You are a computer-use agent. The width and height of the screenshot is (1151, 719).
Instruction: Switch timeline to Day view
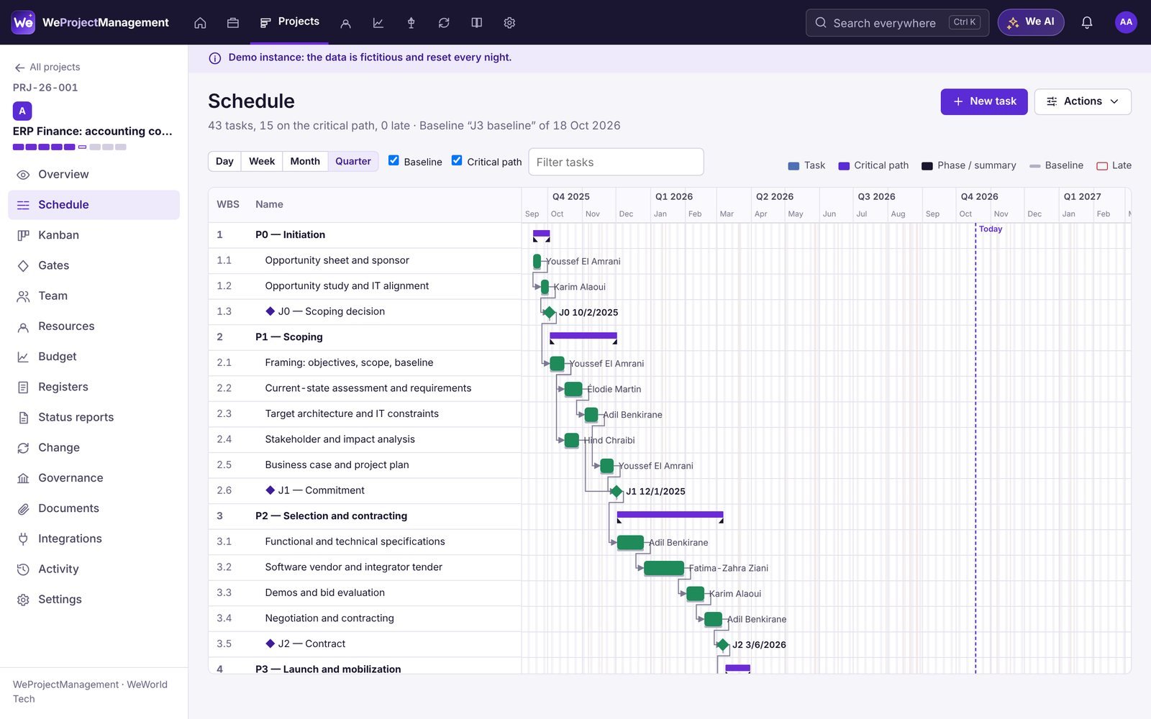click(224, 161)
